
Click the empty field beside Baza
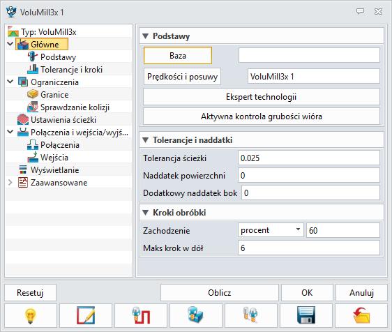point(309,55)
